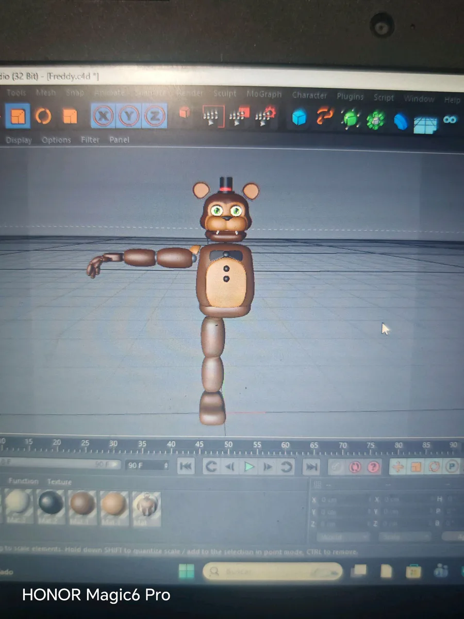Select the Scale tool in top toolbar
Image resolution: width=464 pixels, height=619 pixels.
point(18,116)
